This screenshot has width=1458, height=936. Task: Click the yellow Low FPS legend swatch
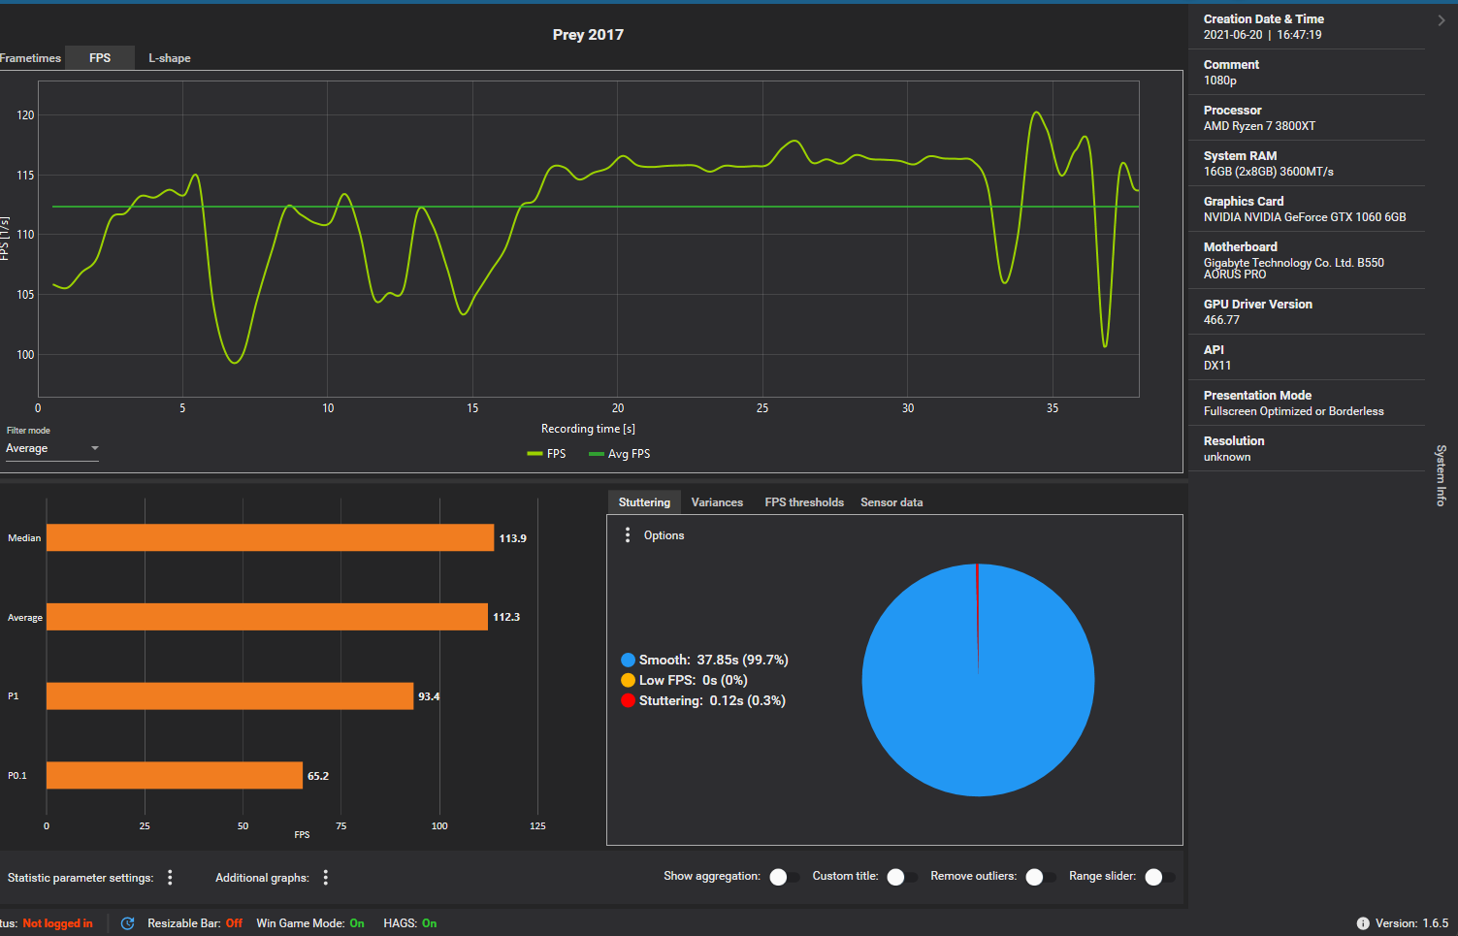(628, 681)
